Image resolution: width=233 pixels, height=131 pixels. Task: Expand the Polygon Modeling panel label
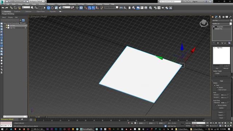[x=8, y=14]
